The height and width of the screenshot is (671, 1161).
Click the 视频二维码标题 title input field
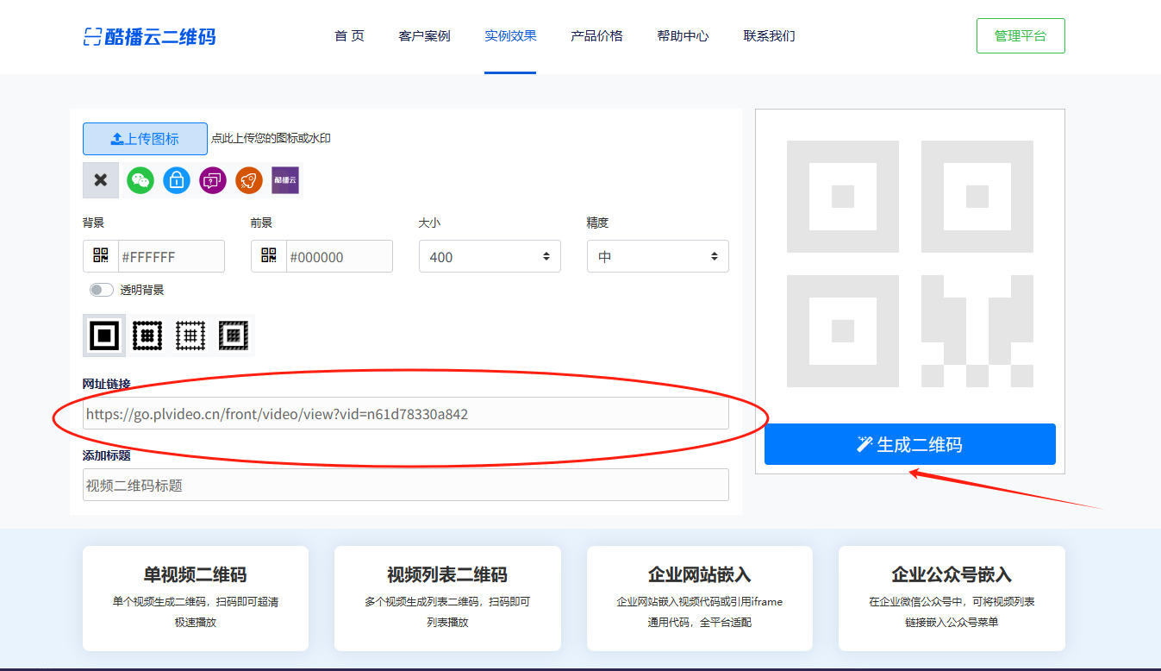(x=406, y=485)
